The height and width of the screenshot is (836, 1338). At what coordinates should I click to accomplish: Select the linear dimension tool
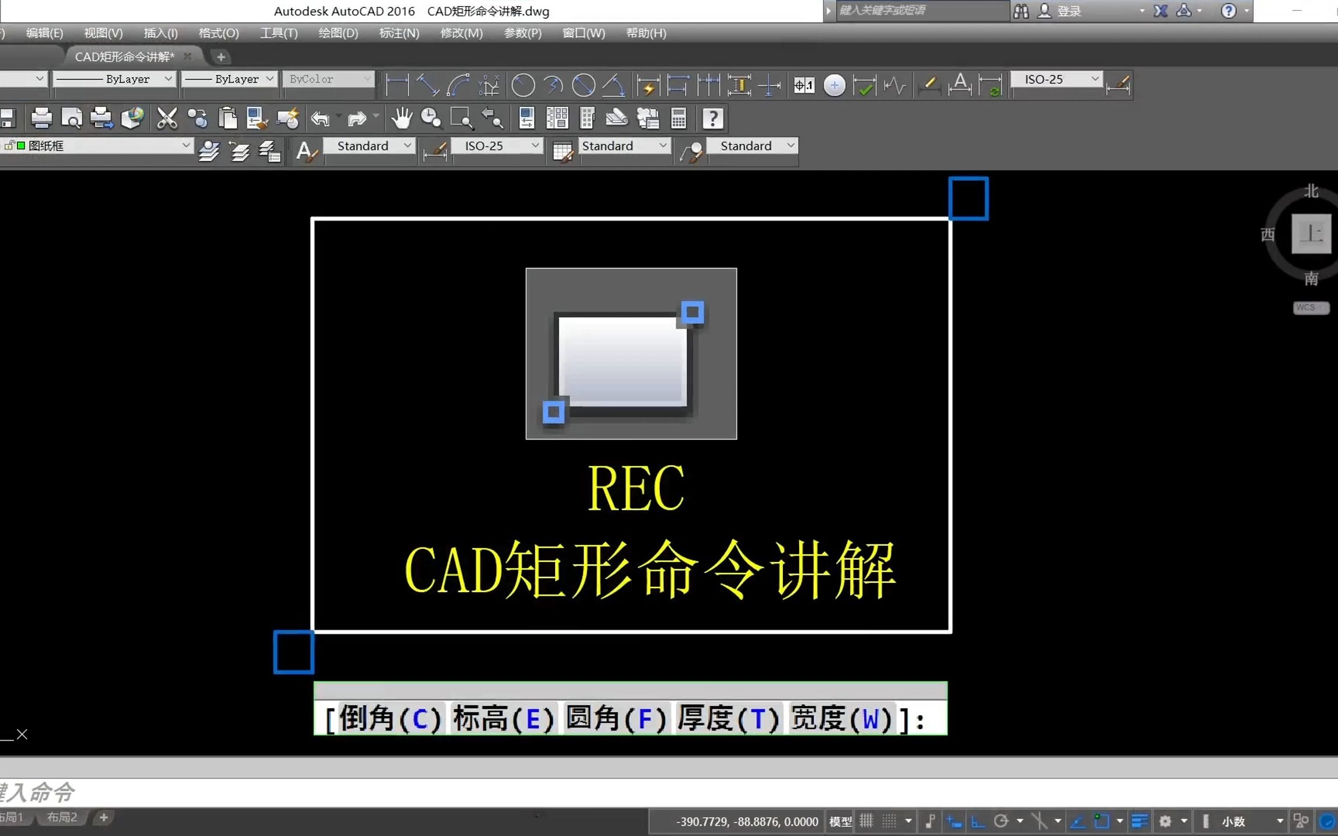point(397,85)
